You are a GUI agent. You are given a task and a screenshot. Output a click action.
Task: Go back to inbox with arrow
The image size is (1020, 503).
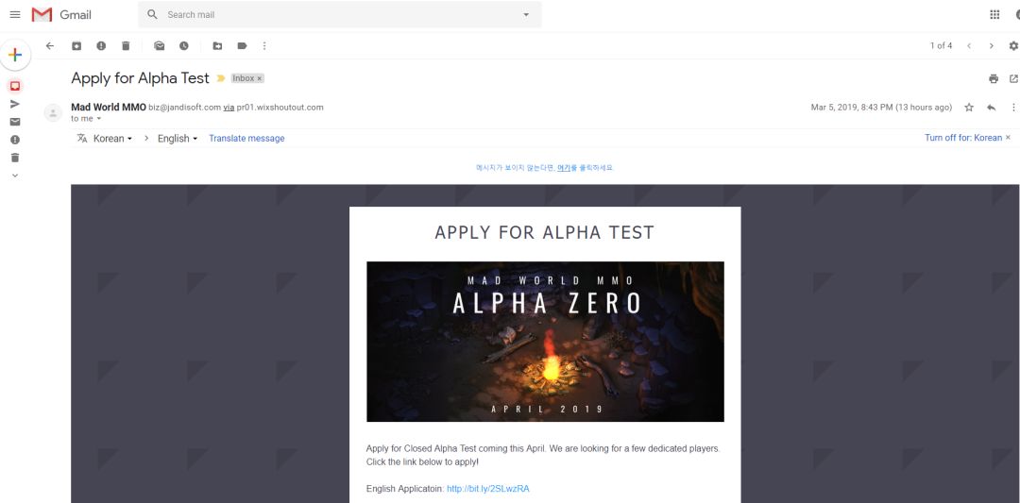pos(50,45)
